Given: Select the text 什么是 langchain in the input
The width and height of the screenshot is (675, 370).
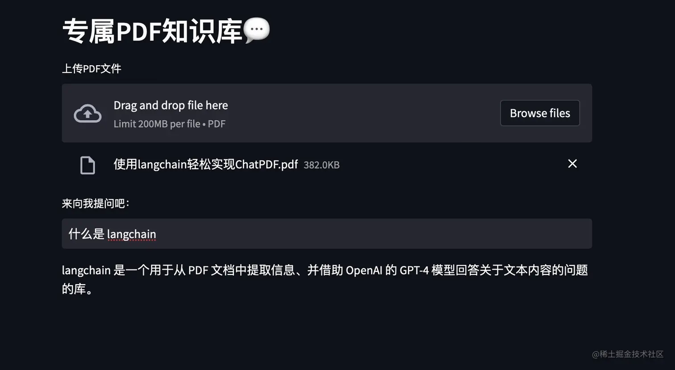Looking at the screenshot, I should (x=112, y=233).
